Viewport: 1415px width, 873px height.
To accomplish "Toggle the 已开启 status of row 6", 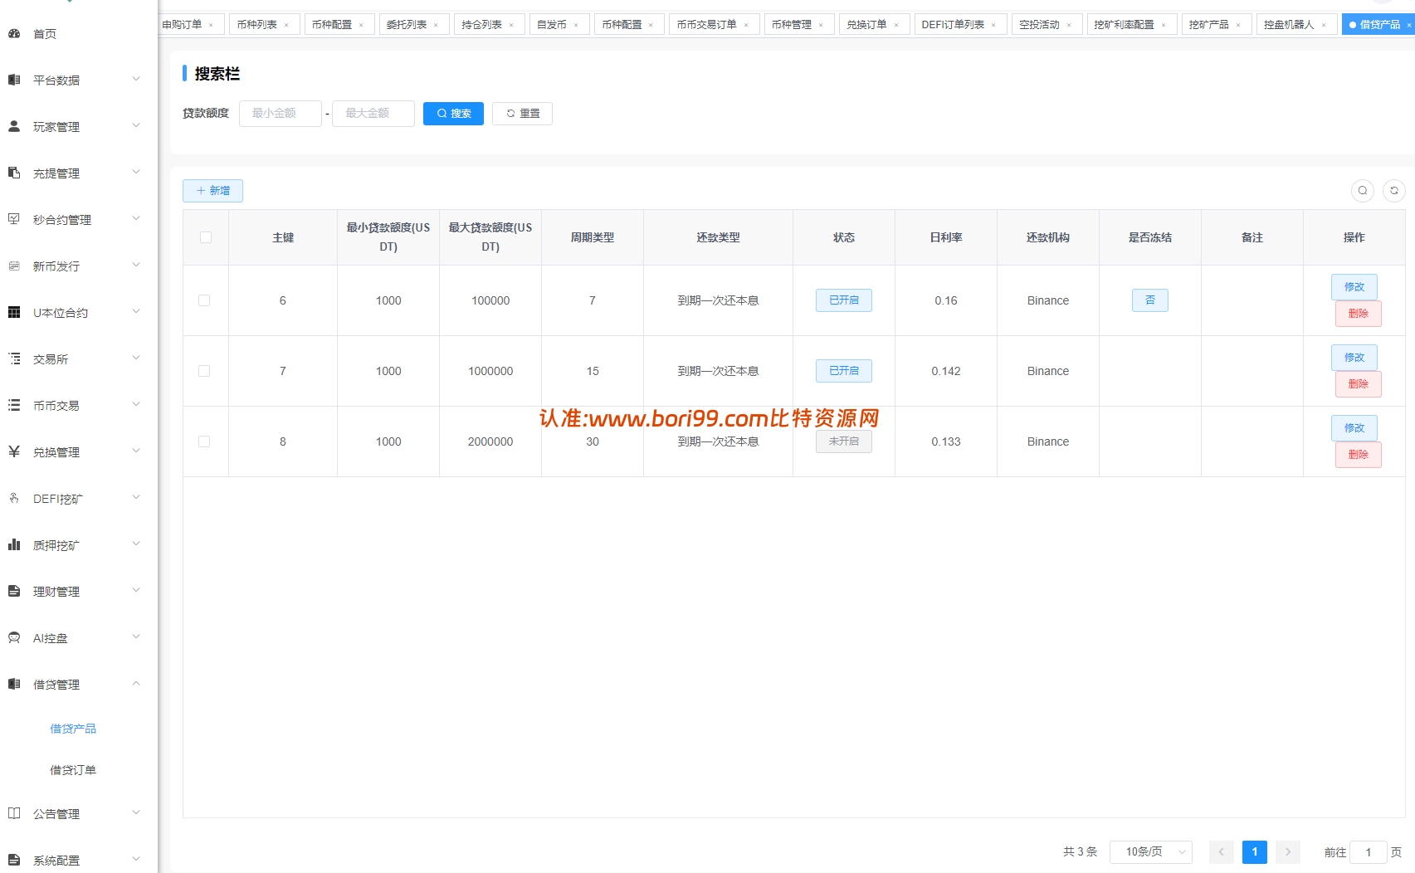I will pos(844,300).
